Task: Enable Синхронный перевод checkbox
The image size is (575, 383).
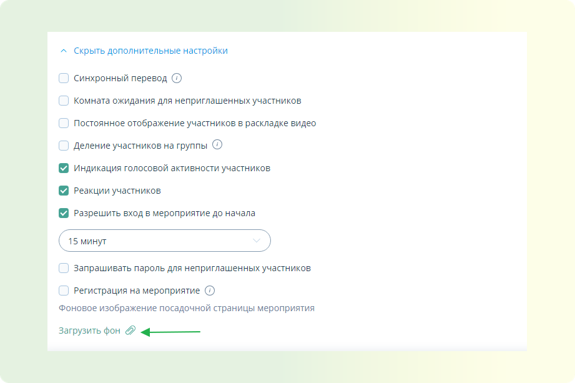Action: (x=64, y=78)
